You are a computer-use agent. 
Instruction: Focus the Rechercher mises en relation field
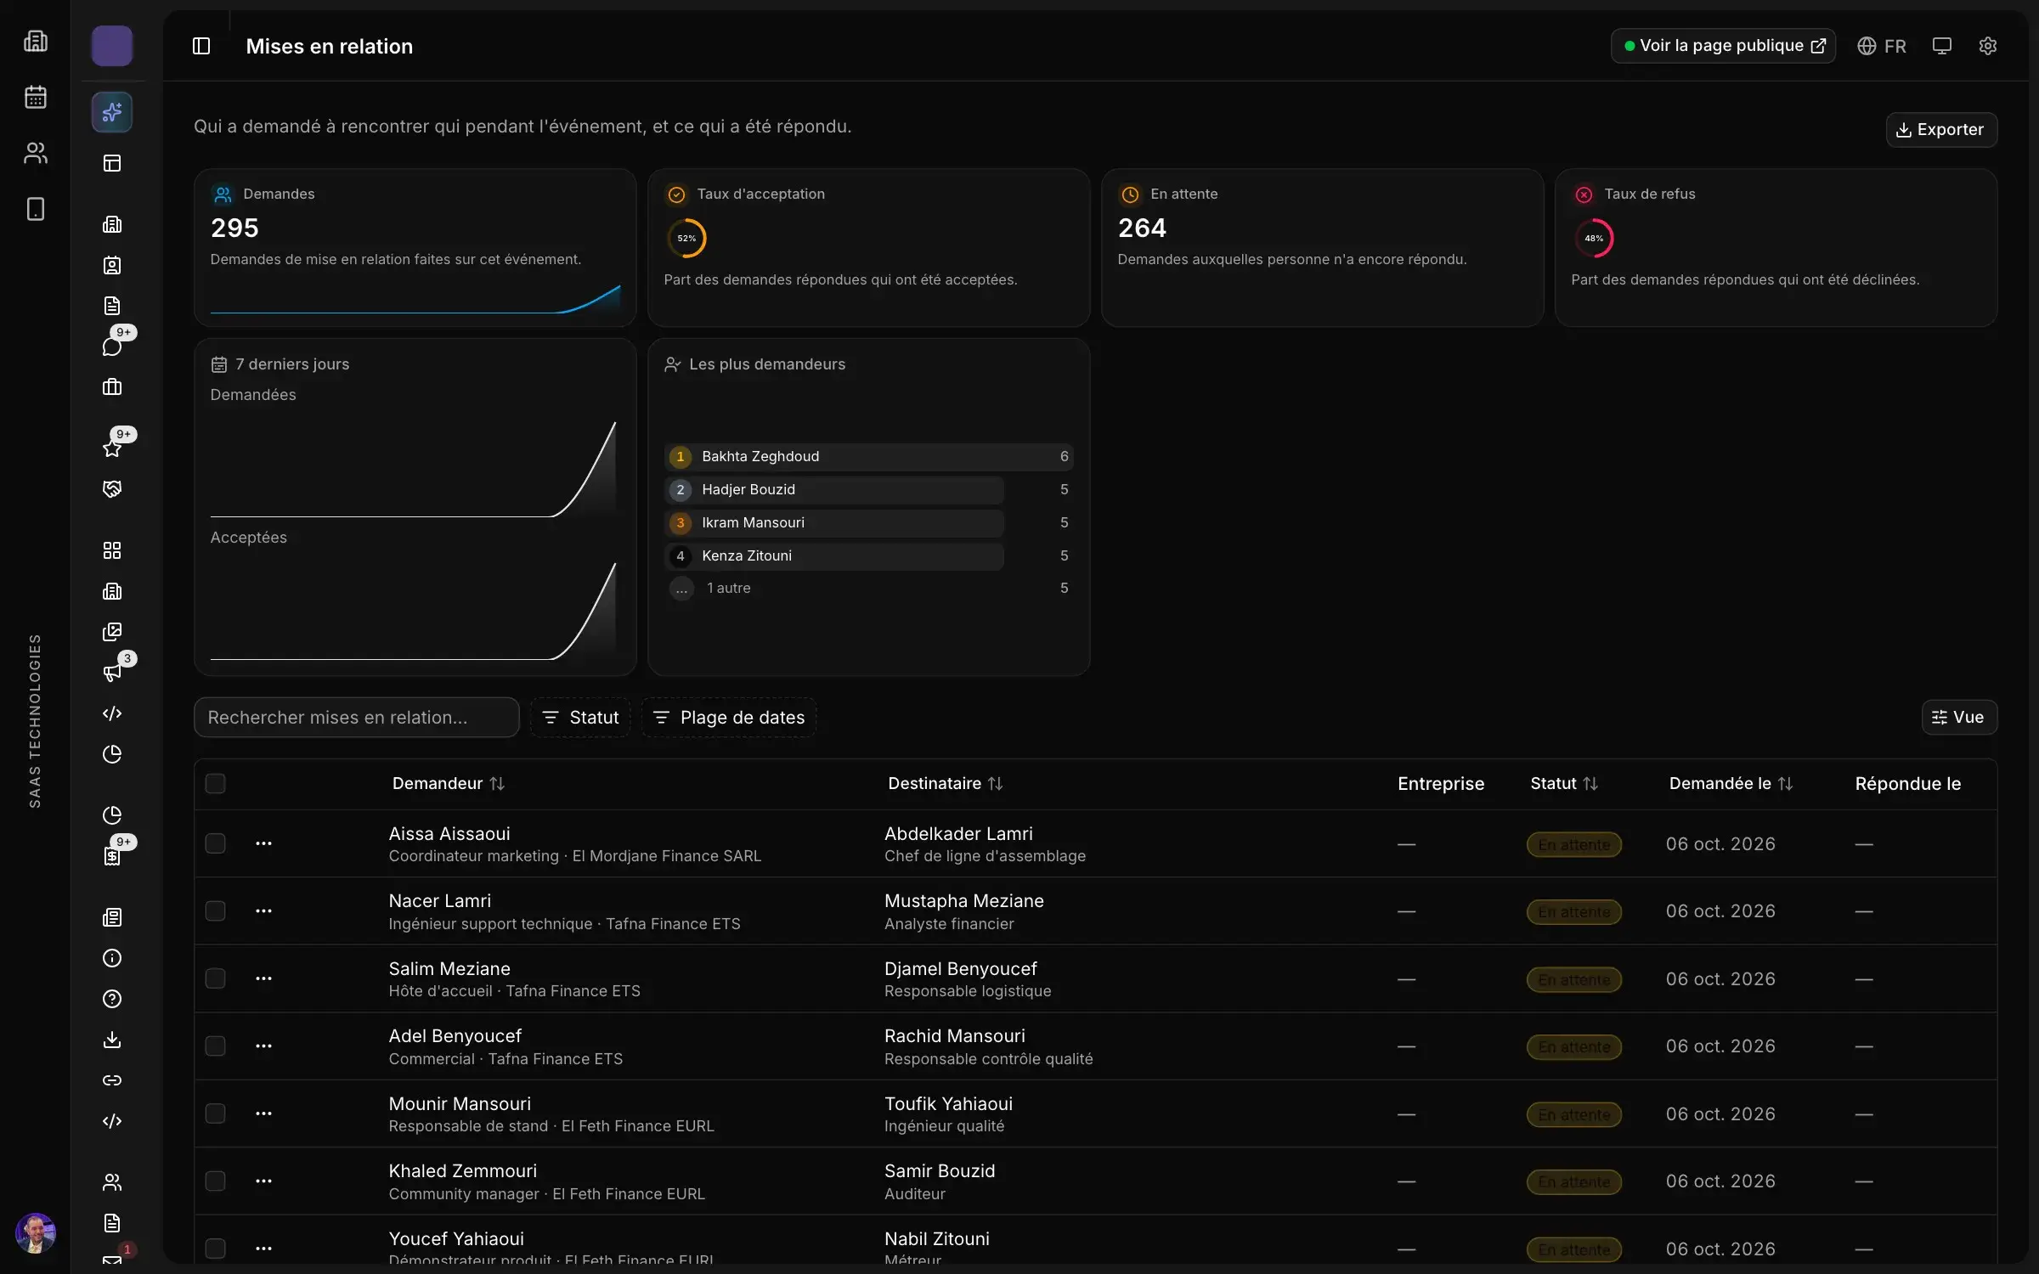(x=357, y=718)
